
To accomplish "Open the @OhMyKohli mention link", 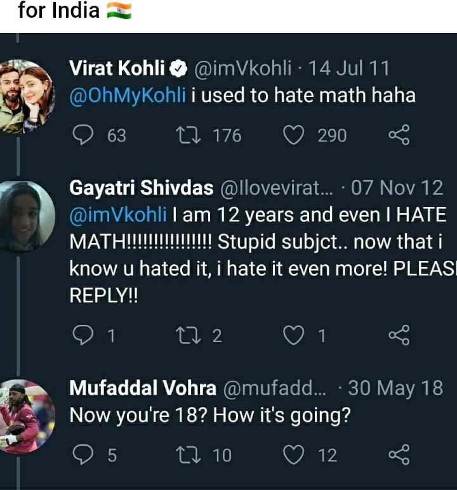I will coord(128,95).
